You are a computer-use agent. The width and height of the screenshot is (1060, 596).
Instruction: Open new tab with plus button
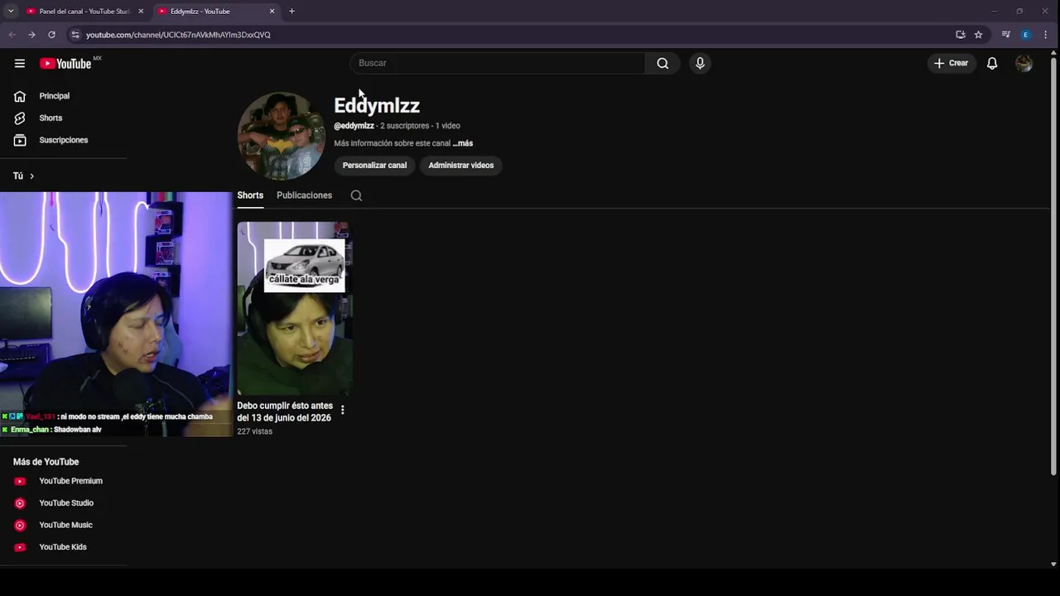coord(291,12)
